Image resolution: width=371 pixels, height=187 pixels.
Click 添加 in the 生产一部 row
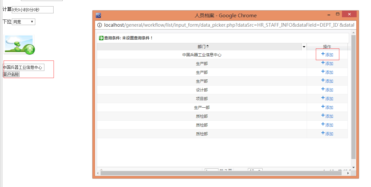327,107
